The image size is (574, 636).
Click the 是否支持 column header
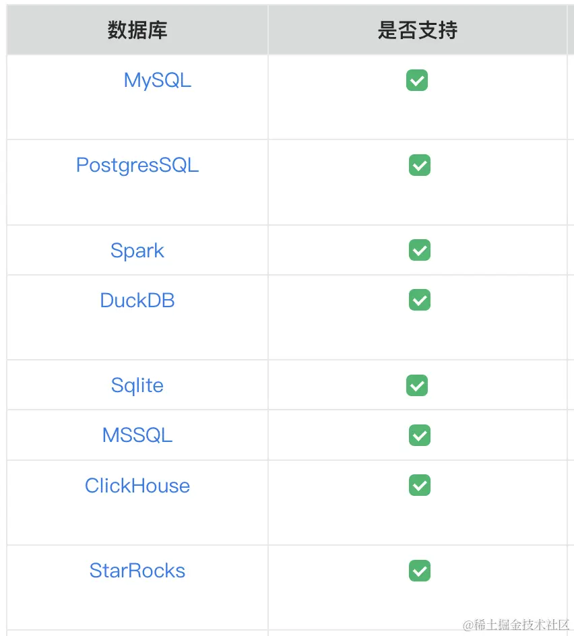coord(418,30)
